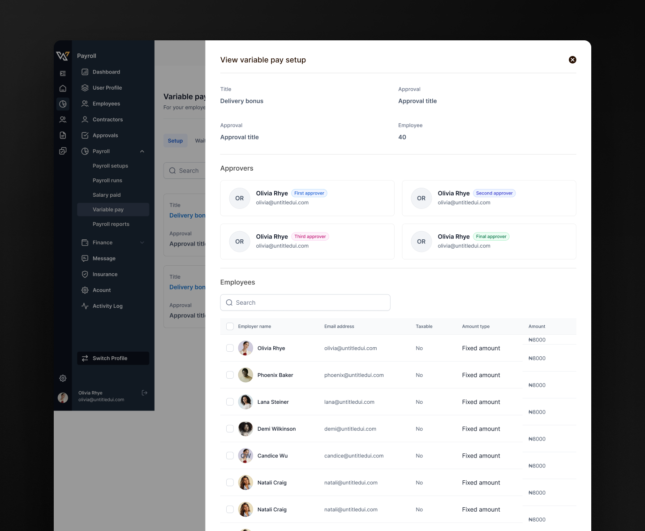Image resolution: width=645 pixels, height=531 pixels.
Task: Toggle the select-all checkbox in table header
Action: coord(230,326)
